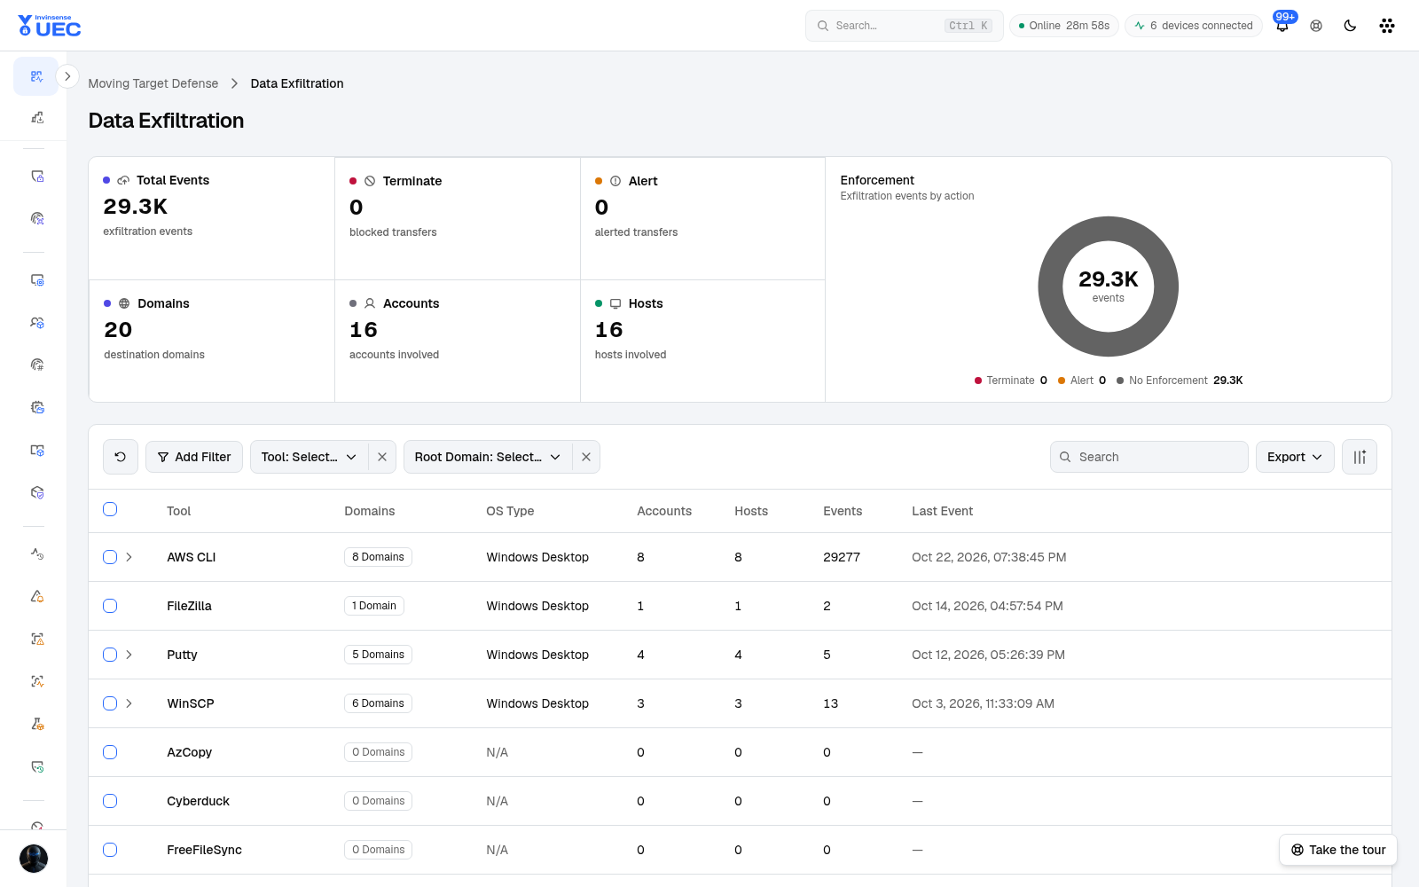Screen dimensions: 1419x887
Task: Go to Moving Target Defense breadcrumb
Action: pos(153,83)
